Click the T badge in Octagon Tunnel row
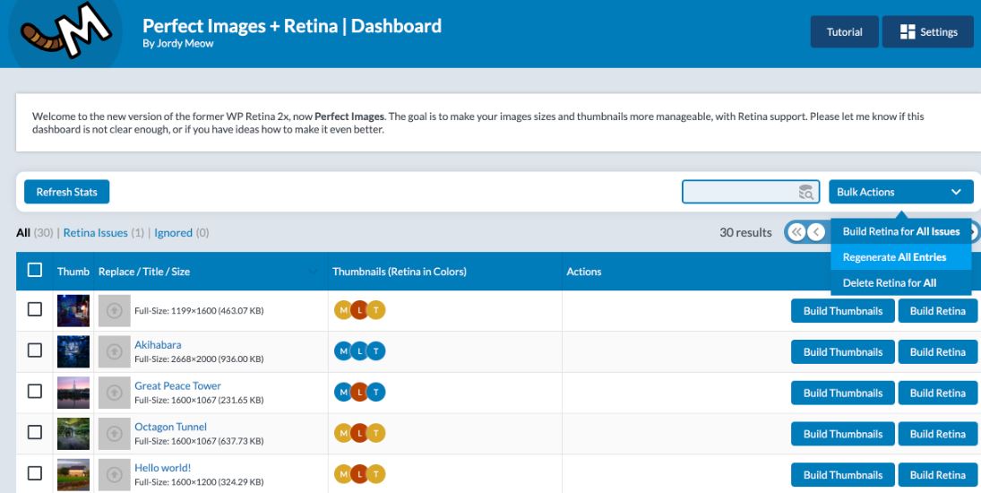Screen dimensions: 981x493 click(376, 434)
